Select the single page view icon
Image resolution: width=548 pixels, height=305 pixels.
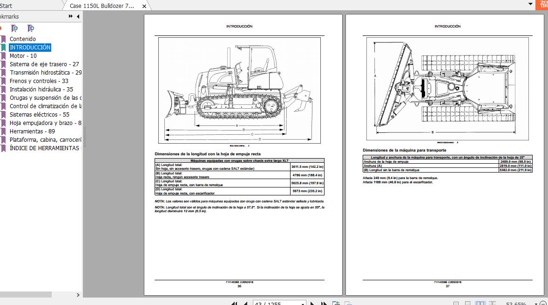point(456,303)
